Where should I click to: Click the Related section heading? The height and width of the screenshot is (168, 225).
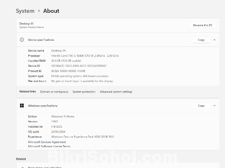(x=21, y=159)
